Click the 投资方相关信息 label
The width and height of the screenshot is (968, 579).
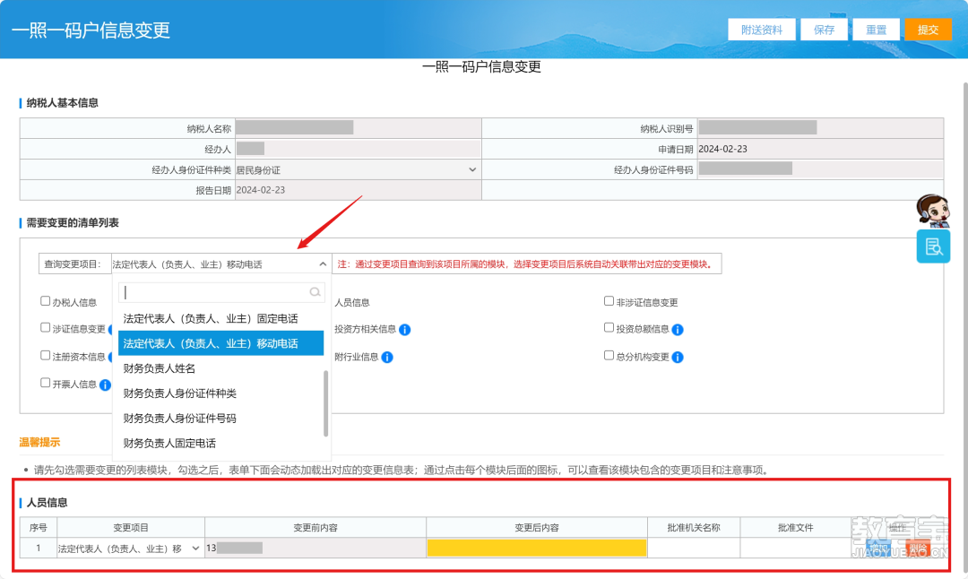(365, 330)
